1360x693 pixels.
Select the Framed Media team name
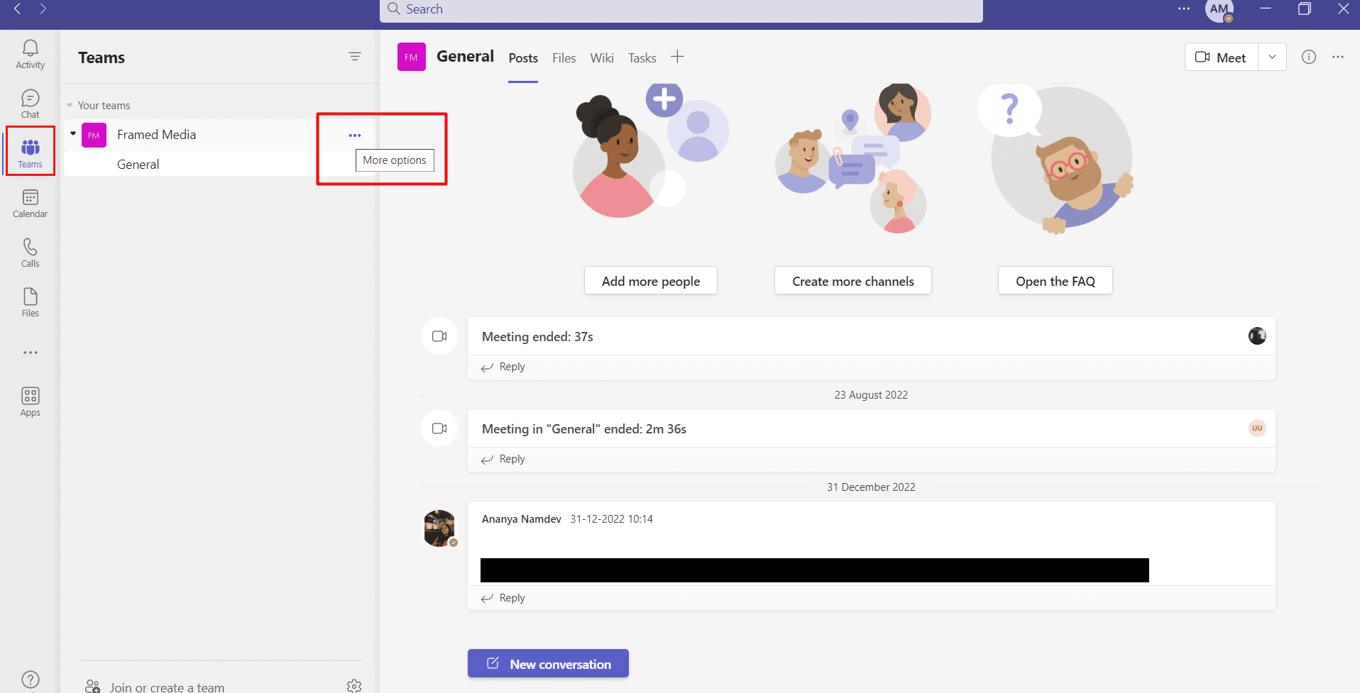(156, 135)
